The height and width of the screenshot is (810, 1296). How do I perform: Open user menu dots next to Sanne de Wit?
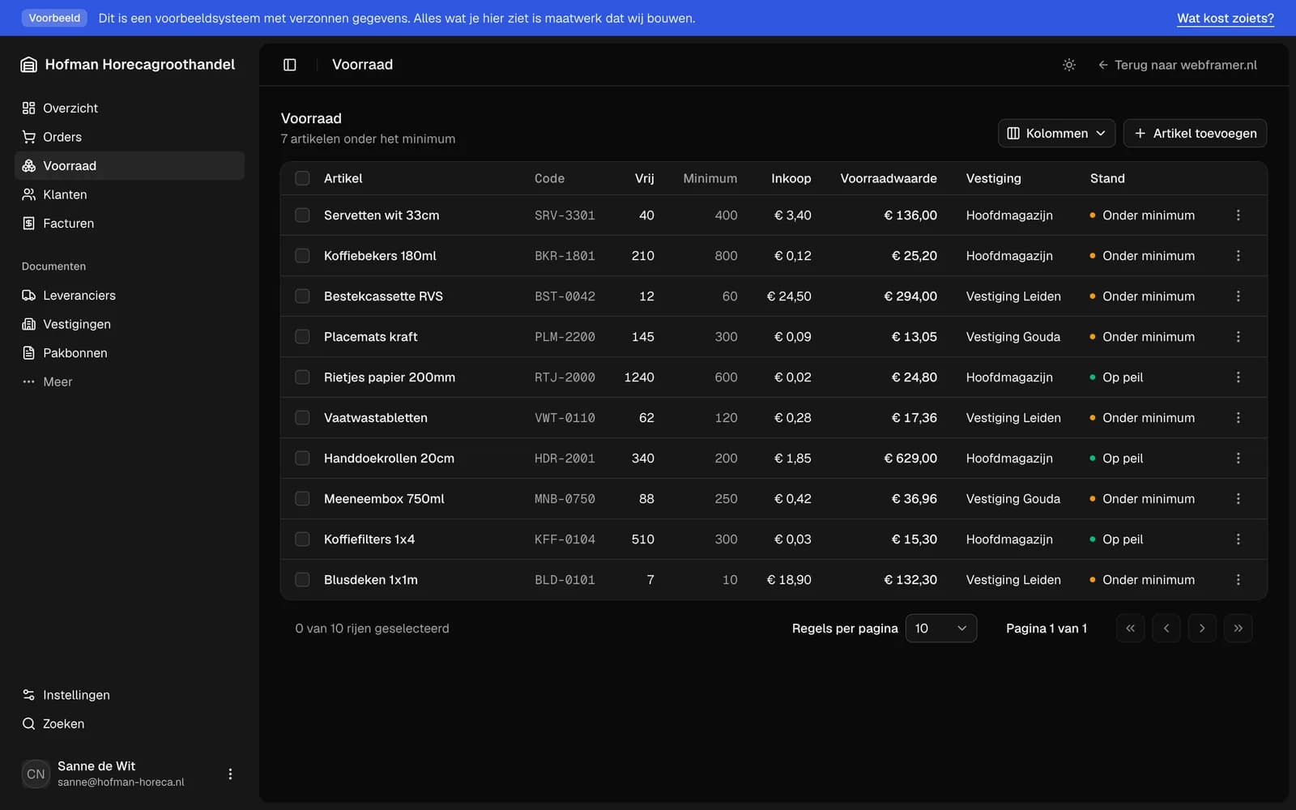point(230,774)
